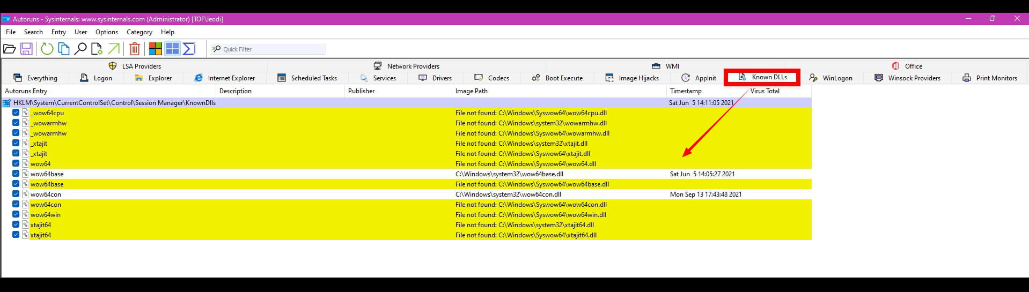Open the File menu
Image resolution: width=1029 pixels, height=292 pixels.
11,32
